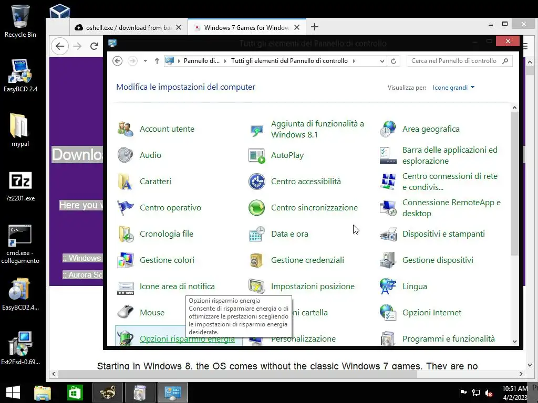Open the Windows Store taskbar icon
538x403 pixels.
[75, 393]
